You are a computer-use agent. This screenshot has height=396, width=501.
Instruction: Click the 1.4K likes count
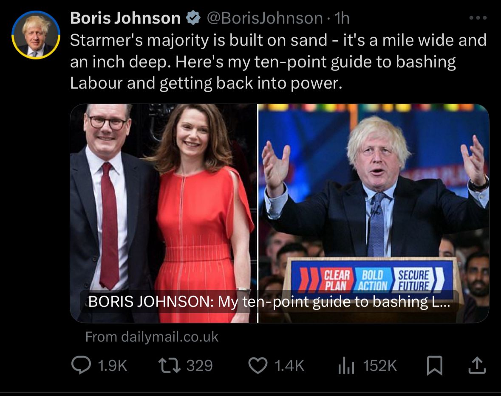click(x=289, y=366)
